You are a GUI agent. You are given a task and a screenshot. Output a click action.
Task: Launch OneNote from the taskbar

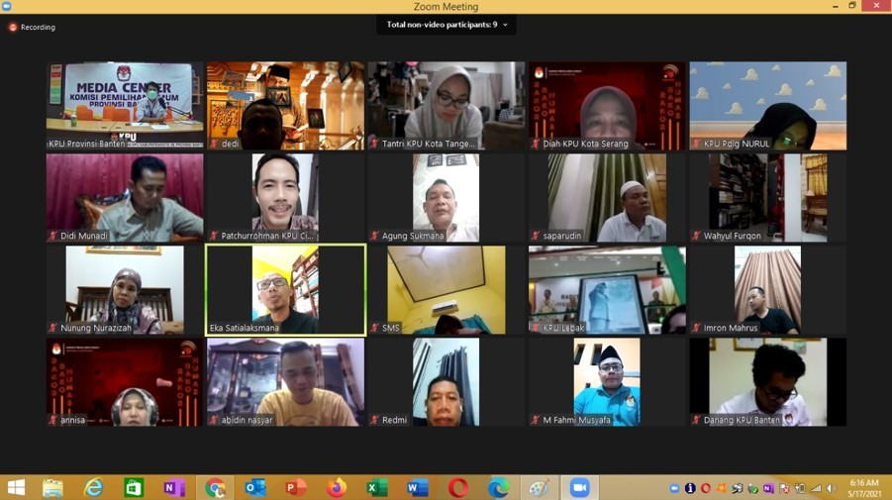[x=174, y=487]
